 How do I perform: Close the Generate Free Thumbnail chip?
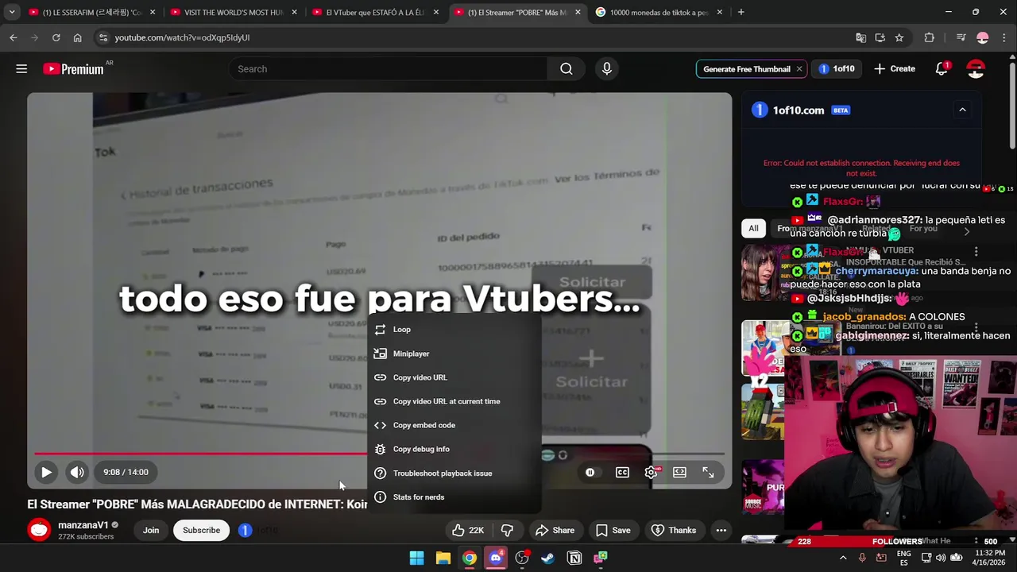pos(799,69)
